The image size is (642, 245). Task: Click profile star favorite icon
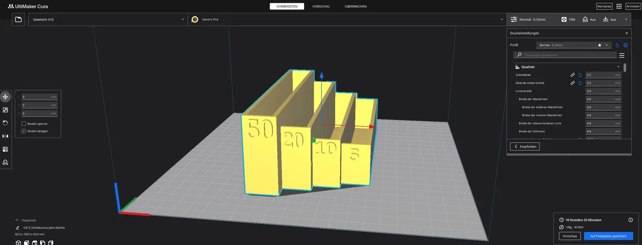599,45
